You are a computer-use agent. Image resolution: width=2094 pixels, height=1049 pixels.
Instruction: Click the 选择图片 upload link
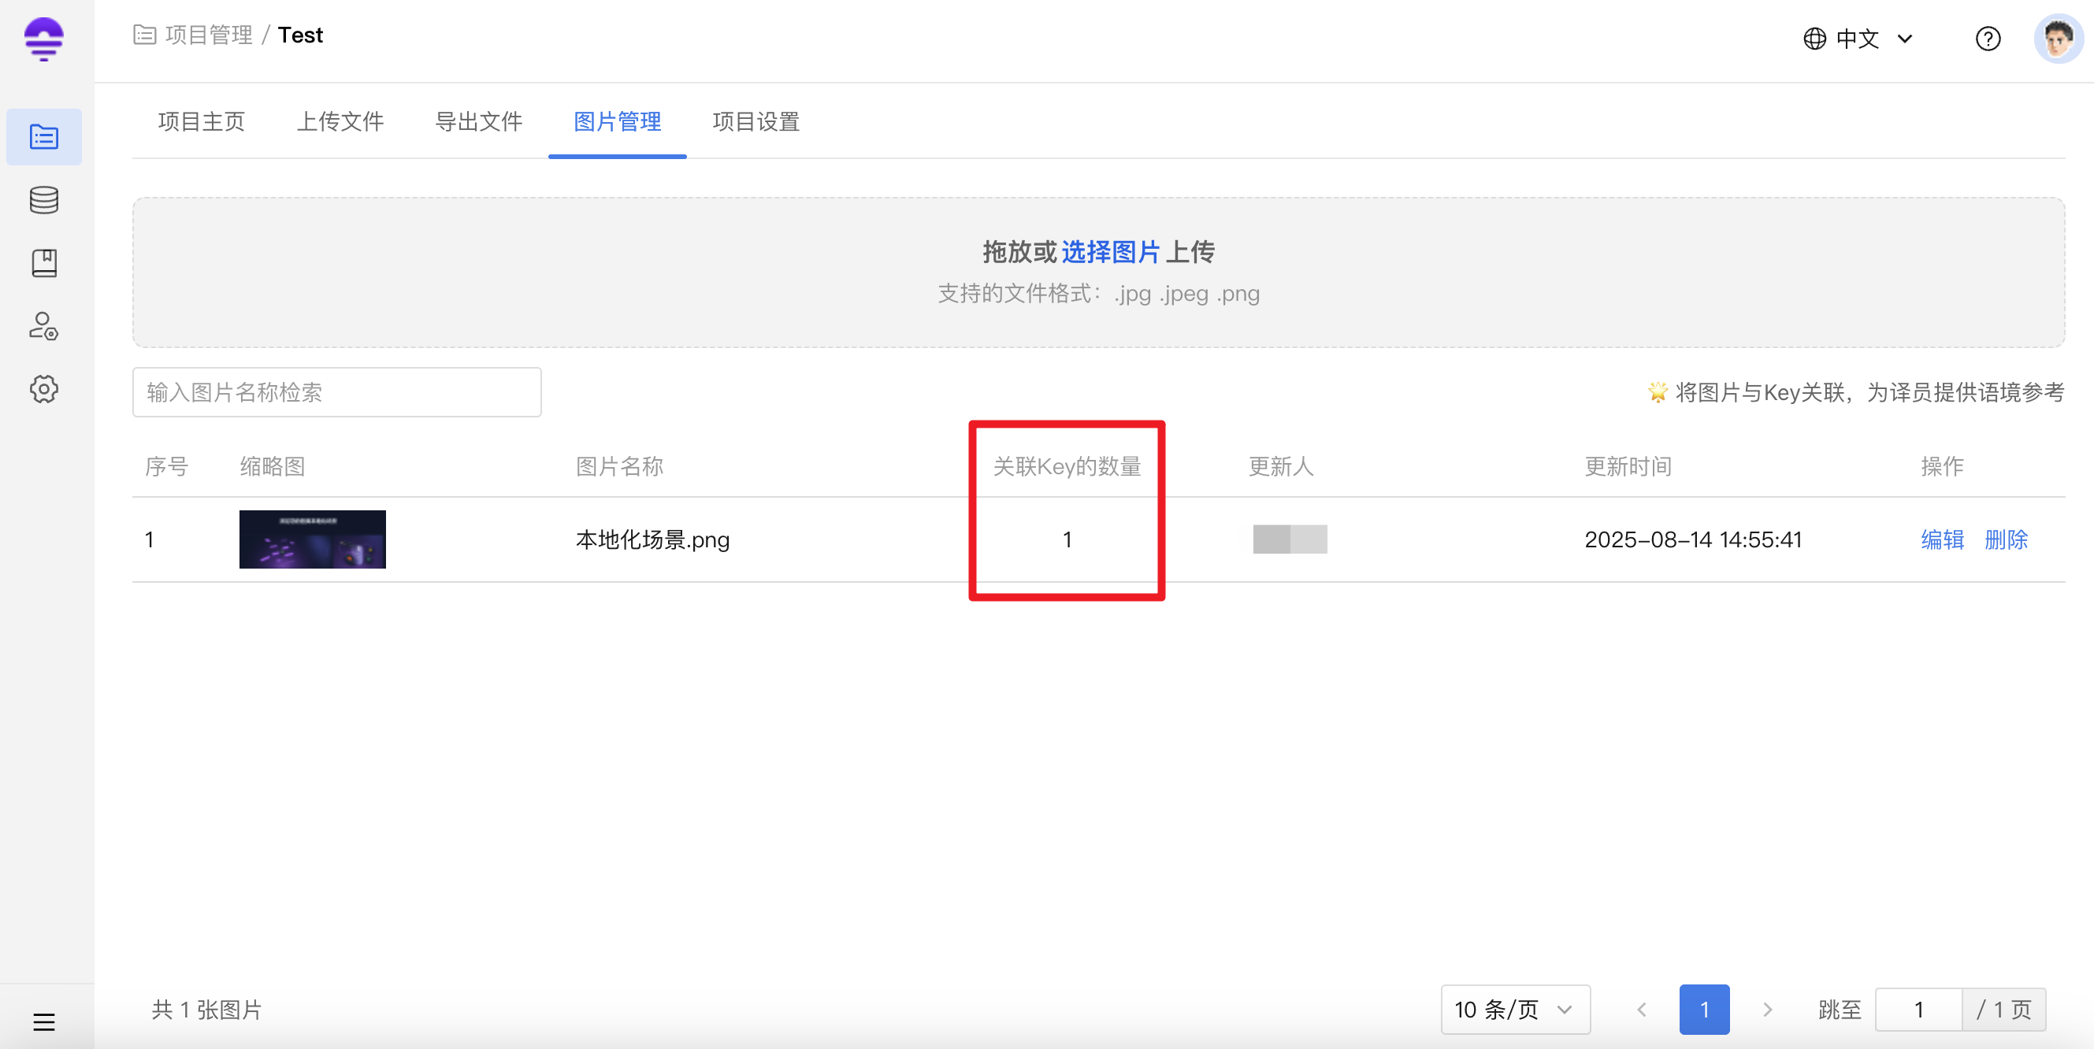(1110, 252)
